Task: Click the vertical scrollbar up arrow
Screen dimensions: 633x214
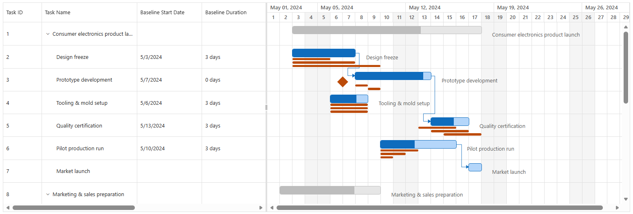Action: coord(626,27)
